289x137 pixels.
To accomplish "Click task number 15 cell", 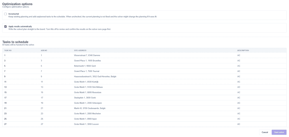I will pyautogui.click(x=5, y=92).
